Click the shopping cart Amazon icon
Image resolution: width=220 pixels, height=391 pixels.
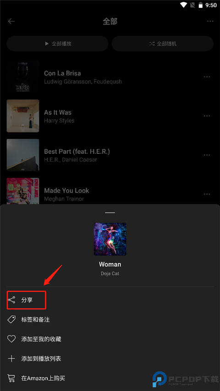pyautogui.click(x=11, y=378)
